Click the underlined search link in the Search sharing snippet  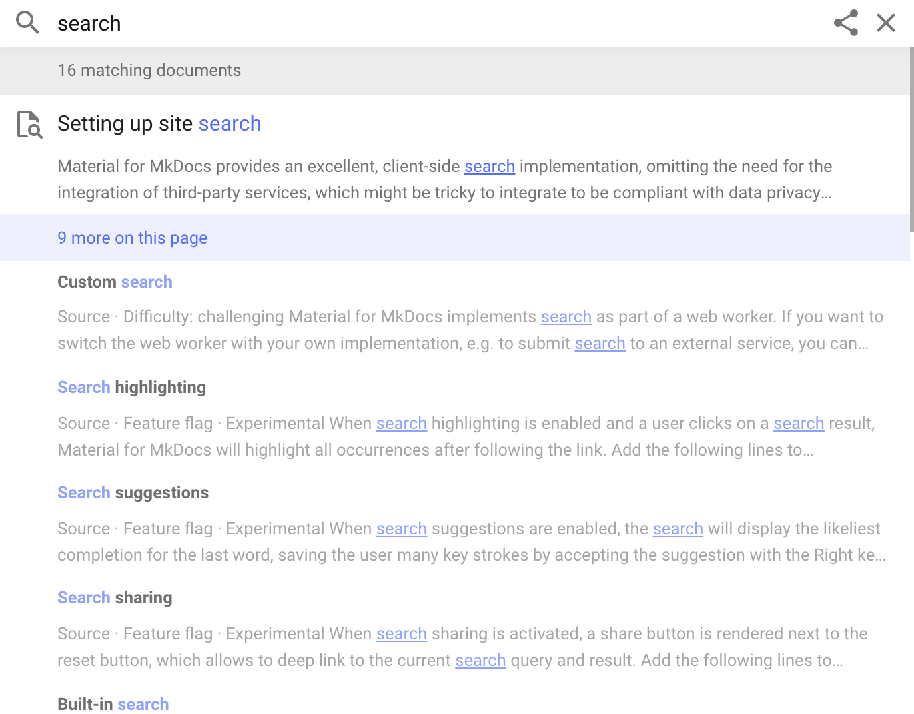401,633
